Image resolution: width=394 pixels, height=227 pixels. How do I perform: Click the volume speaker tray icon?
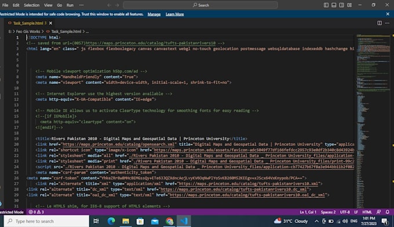click(345, 221)
